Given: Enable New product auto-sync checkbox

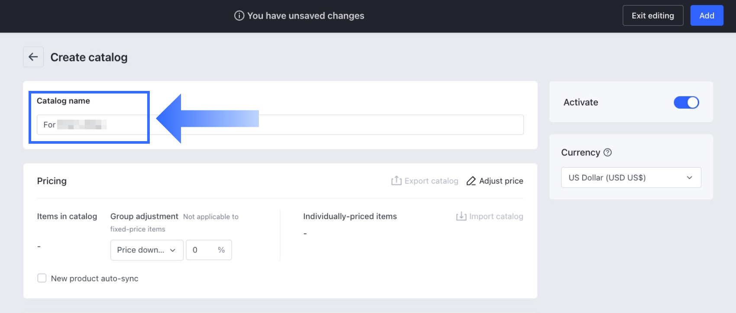Looking at the screenshot, I should point(42,278).
